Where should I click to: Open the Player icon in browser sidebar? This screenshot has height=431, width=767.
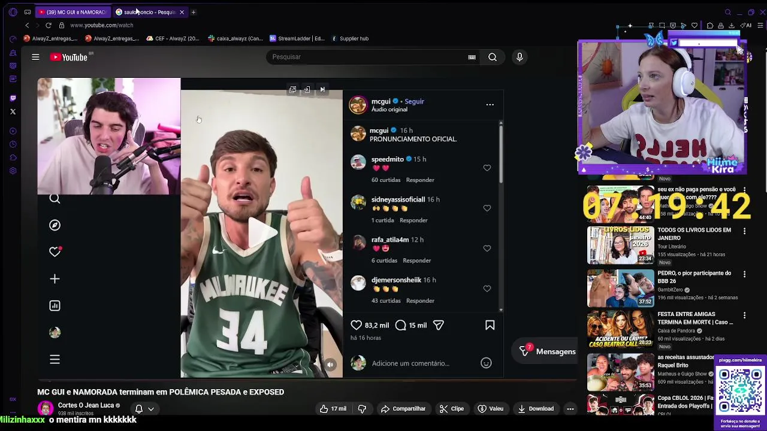click(x=13, y=131)
